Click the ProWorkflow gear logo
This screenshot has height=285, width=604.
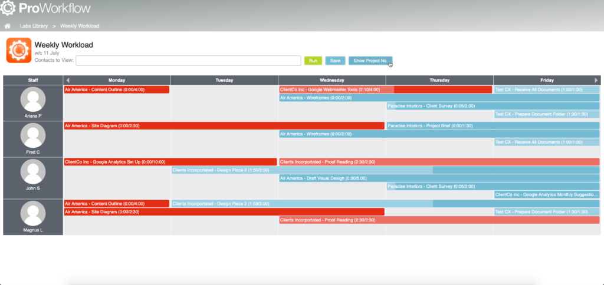pos(7,8)
